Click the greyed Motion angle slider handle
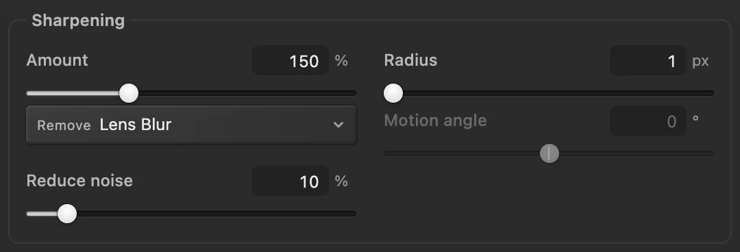 tap(550, 153)
